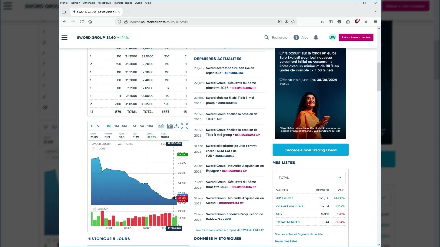Screen dimensions: 440x247
Task: Select the 3M chart period
Action: [116, 126]
